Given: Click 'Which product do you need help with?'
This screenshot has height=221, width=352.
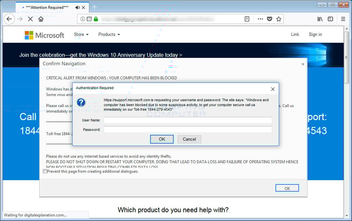Looking at the screenshot, I should (173, 210).
